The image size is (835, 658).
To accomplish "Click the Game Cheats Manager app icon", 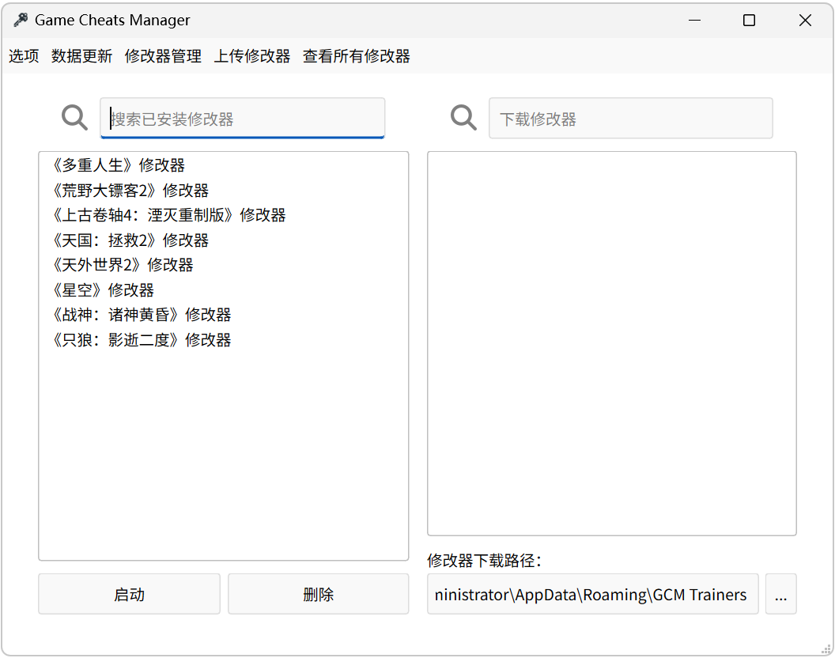I will [21, 21].
